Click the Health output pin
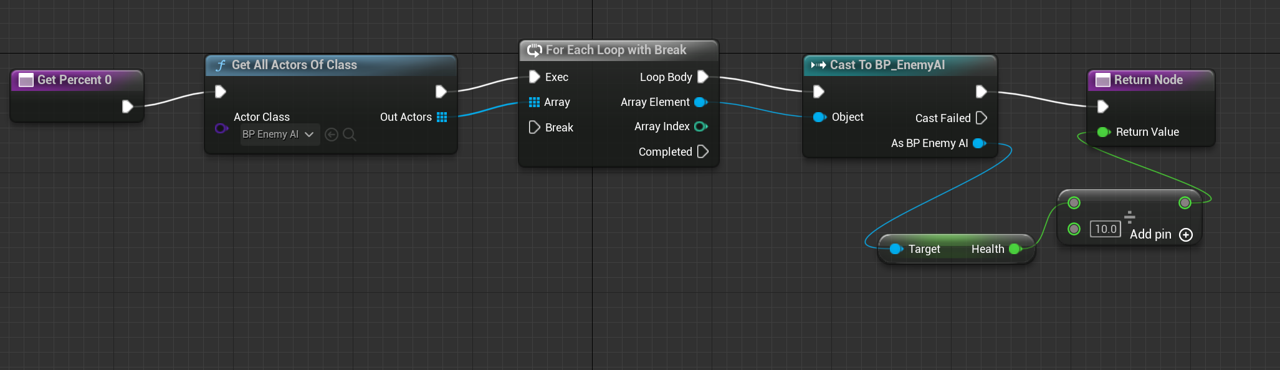1280x370 pixels. (1015, 249)
